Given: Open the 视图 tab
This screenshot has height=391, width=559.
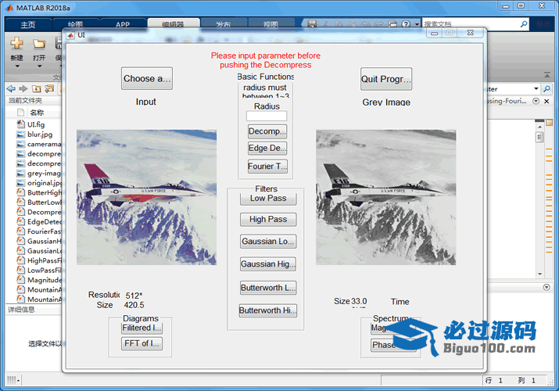Looking at the screenshot, I should [271, 24].
